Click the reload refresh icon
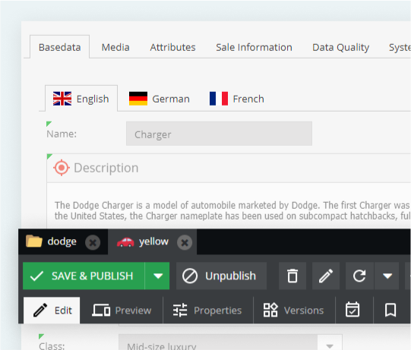Viewport: 411px width, 350px height. (359, 276)
